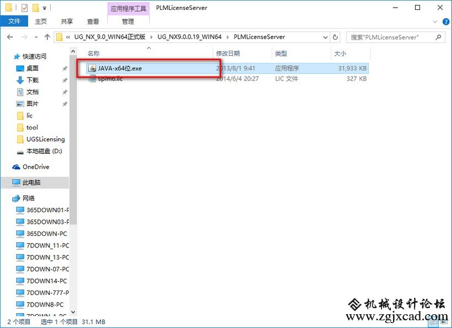
Task: Focus the PLMLicenseServer search box
Action: point(395,37)
